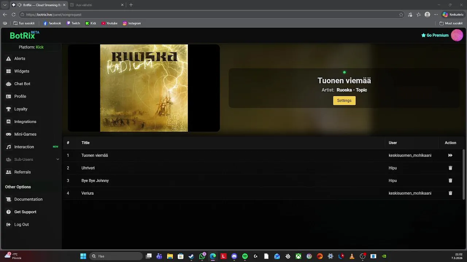This screenshot has width=467, height=262.
Task: Click the Kick platform label
Action: tap(40, 47)
